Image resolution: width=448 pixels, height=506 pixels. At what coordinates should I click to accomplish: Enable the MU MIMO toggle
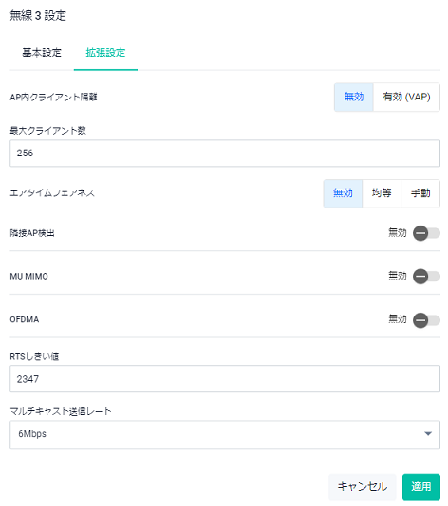[x=426, y=277]
